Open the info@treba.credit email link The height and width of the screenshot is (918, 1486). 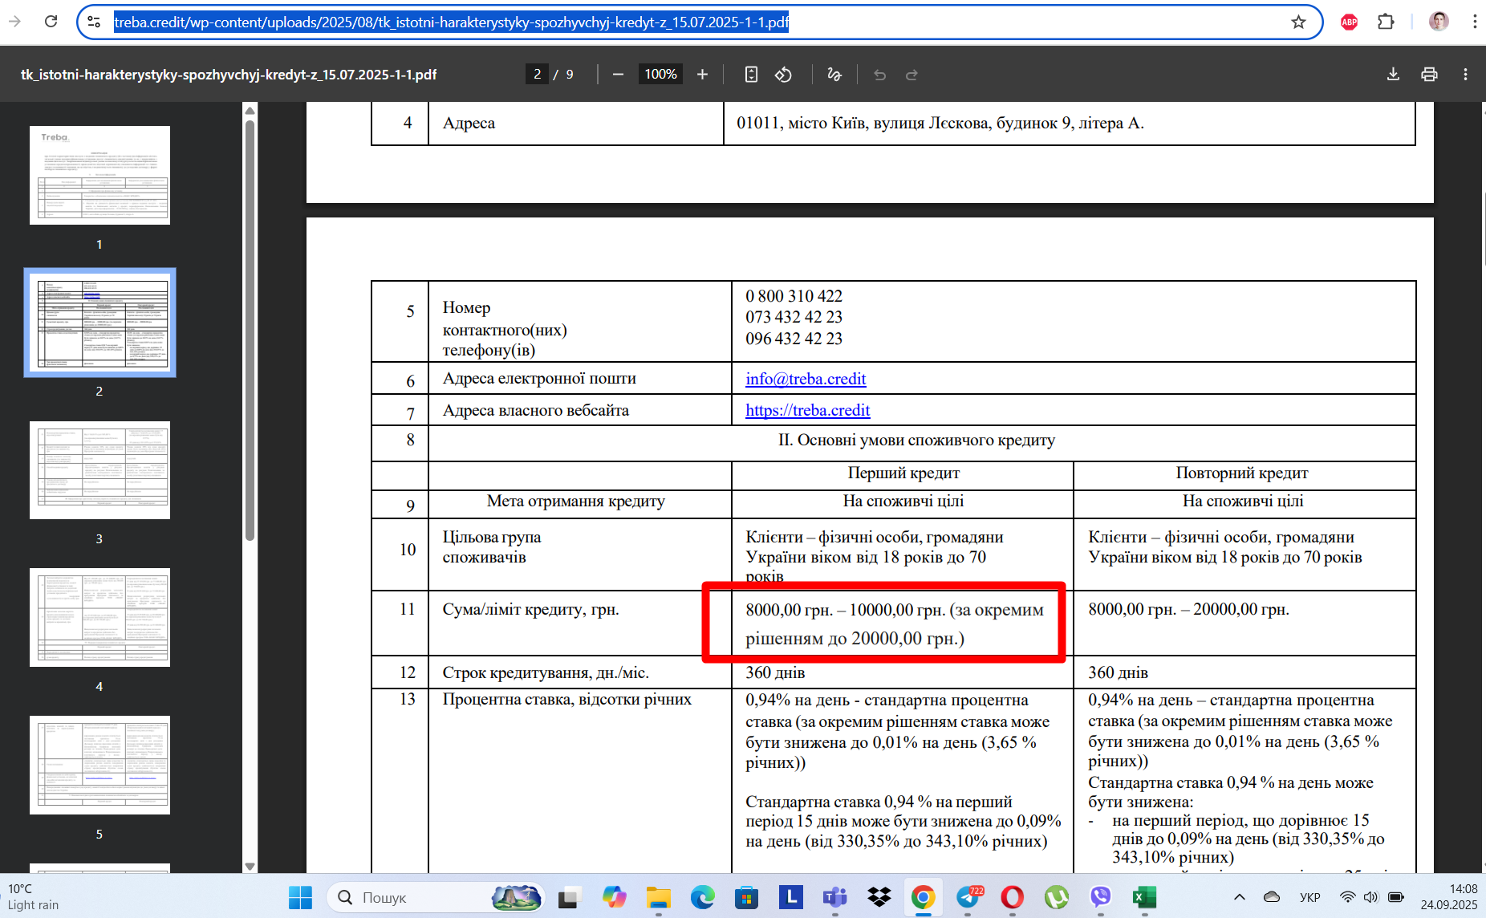tap(806, 379)
